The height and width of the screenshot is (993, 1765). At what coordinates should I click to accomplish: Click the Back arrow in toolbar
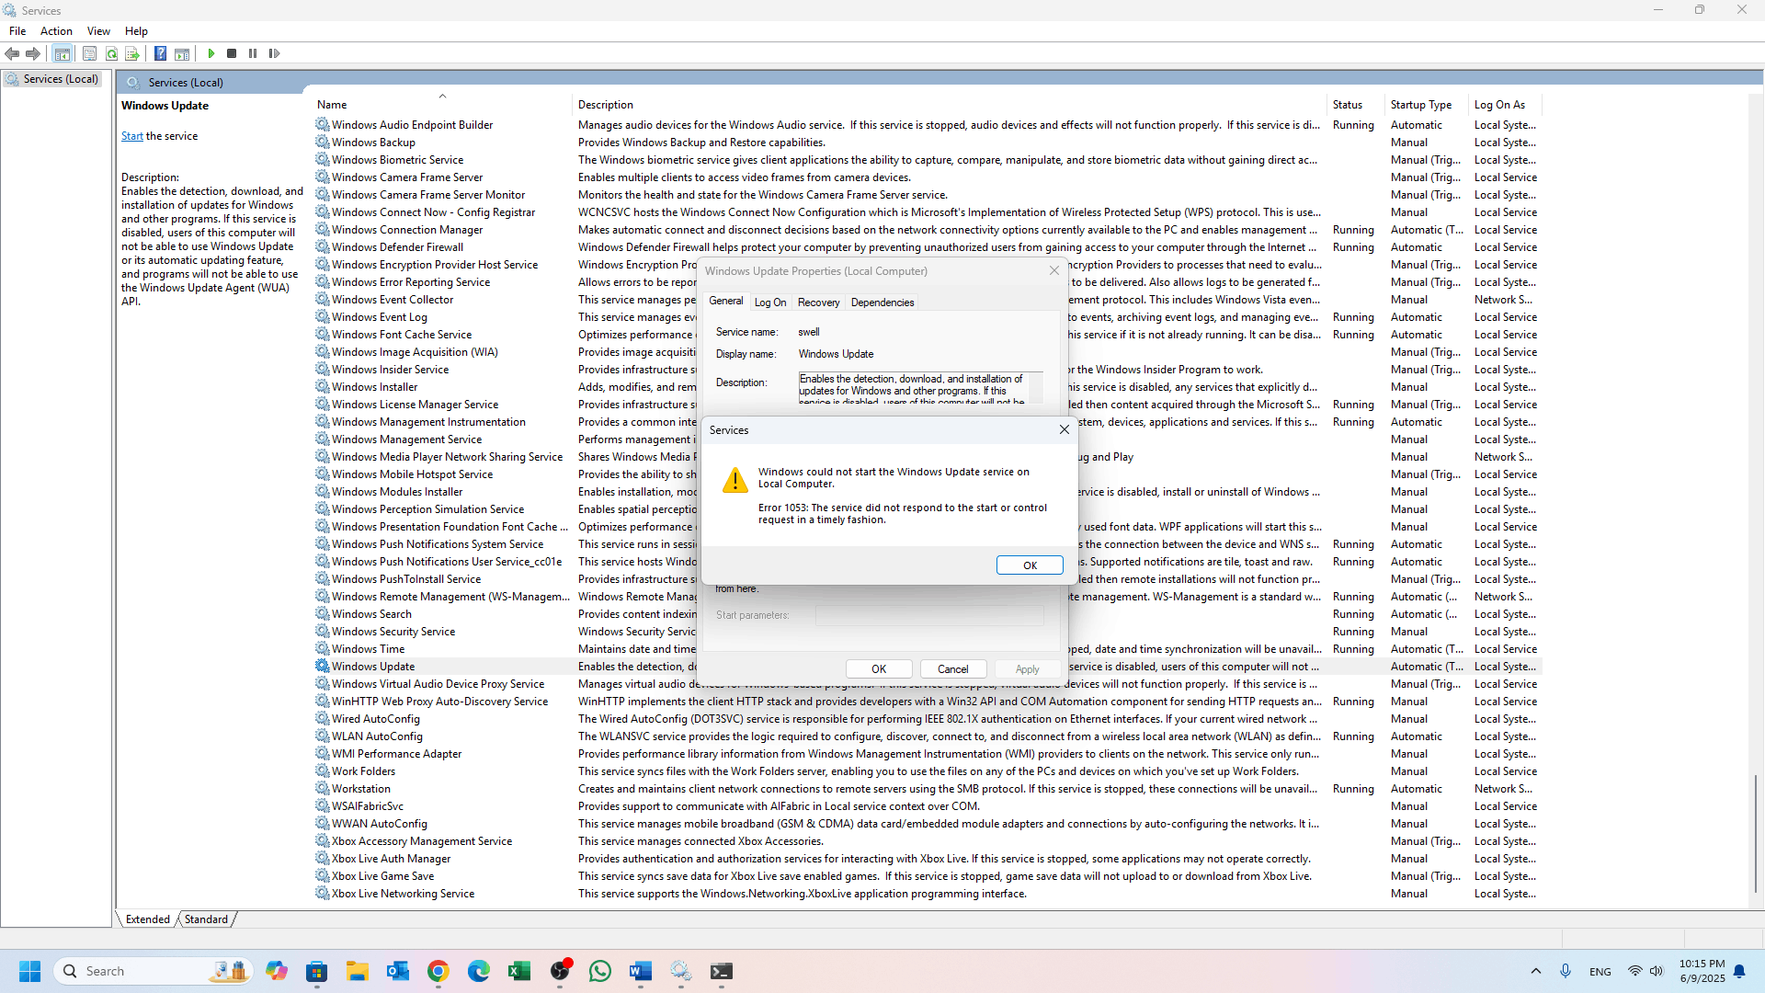click(12, 54)
